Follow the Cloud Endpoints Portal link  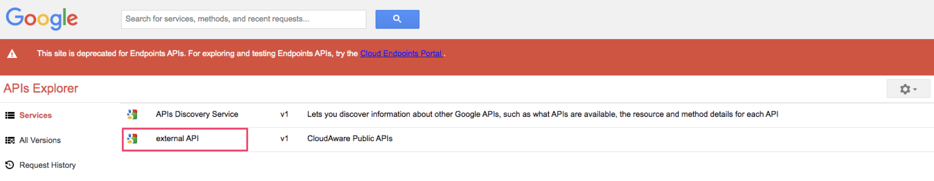point(401,53)
